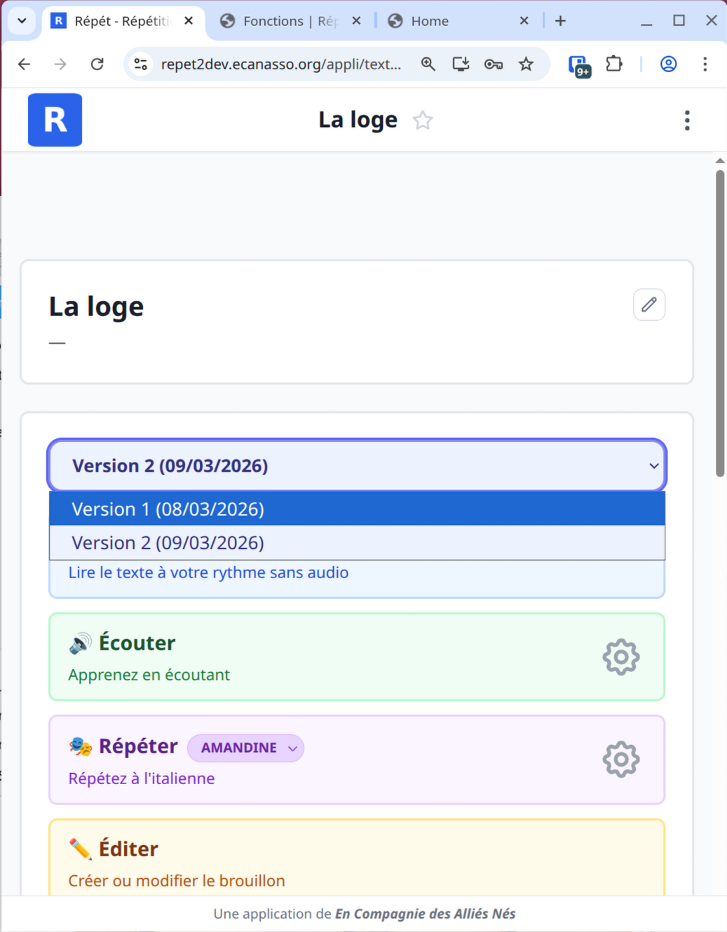Screen dimensions: 727x932
Task: Open the Extensions puzzle menu
Action: click(x=614, y=64)
